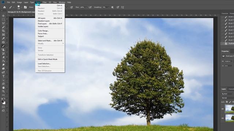Swap foreground and background colors arrow
The height and width of the screenshot is (131, 234).
pyautogui.click(x=4, y=99)
